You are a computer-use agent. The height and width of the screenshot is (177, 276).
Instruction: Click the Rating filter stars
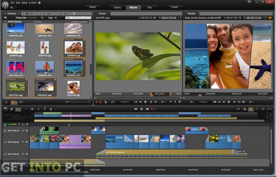point(32,18)
